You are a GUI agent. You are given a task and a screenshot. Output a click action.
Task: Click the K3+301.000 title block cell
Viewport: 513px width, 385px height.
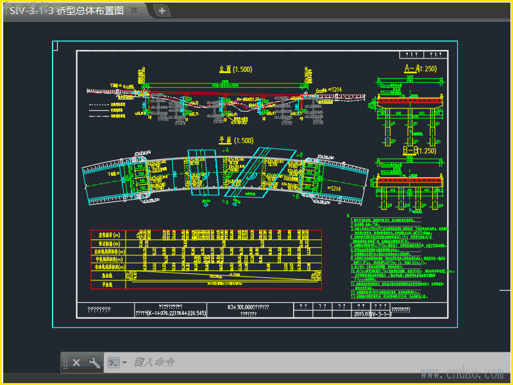point(248,307)
